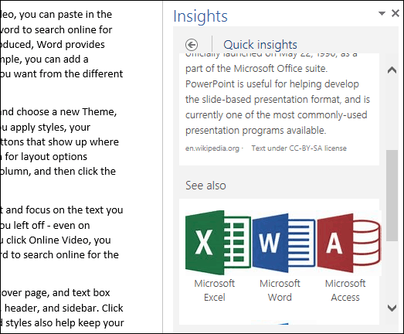Viewport: 404px width, 334px height.
Task: Open the Microsoft Excel logo image
Action: coord(218,243)
